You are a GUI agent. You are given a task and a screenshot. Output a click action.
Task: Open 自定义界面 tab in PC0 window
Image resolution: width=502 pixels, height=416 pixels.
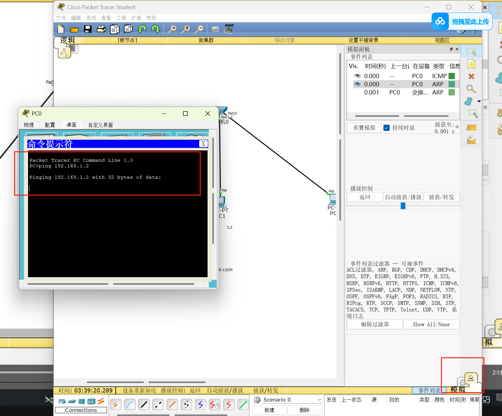tap(101, 125)
